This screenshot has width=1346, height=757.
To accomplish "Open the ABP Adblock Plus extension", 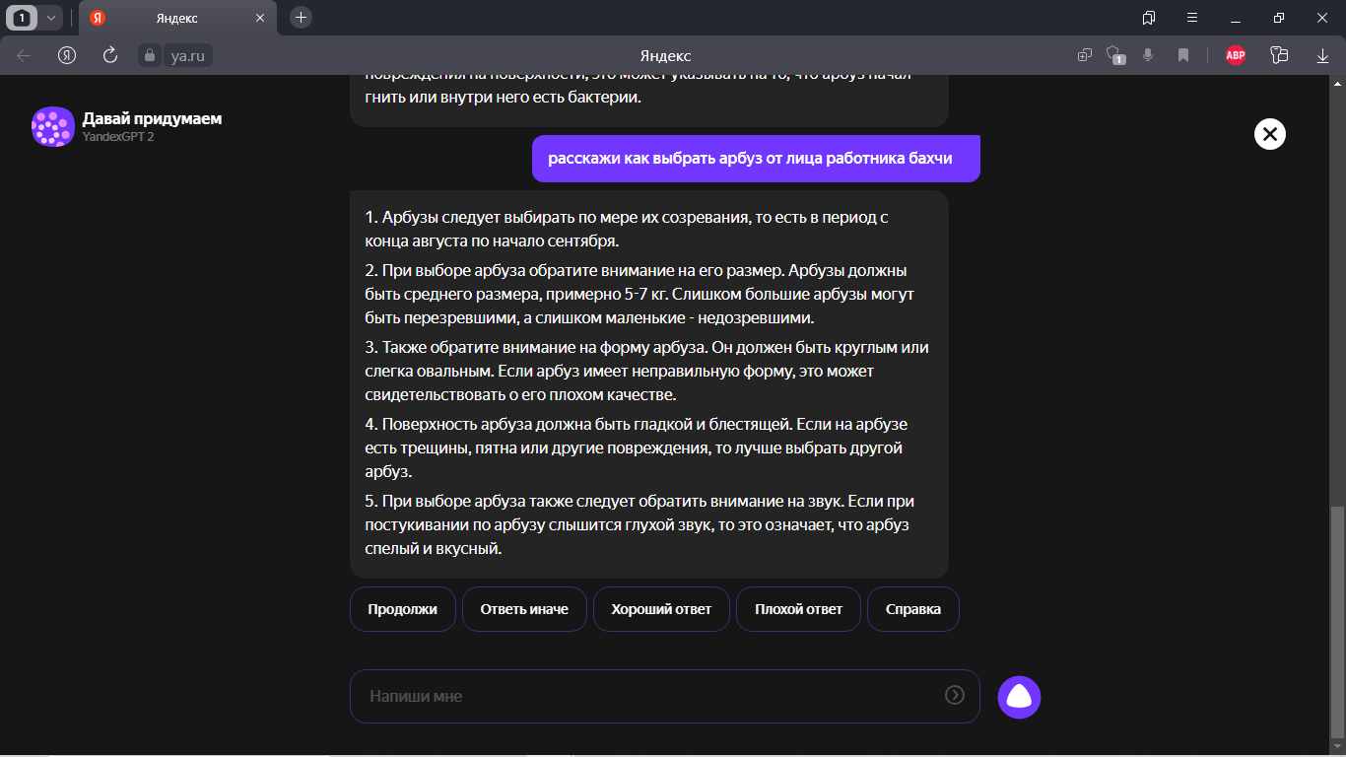I will (x=1236, y=55).
